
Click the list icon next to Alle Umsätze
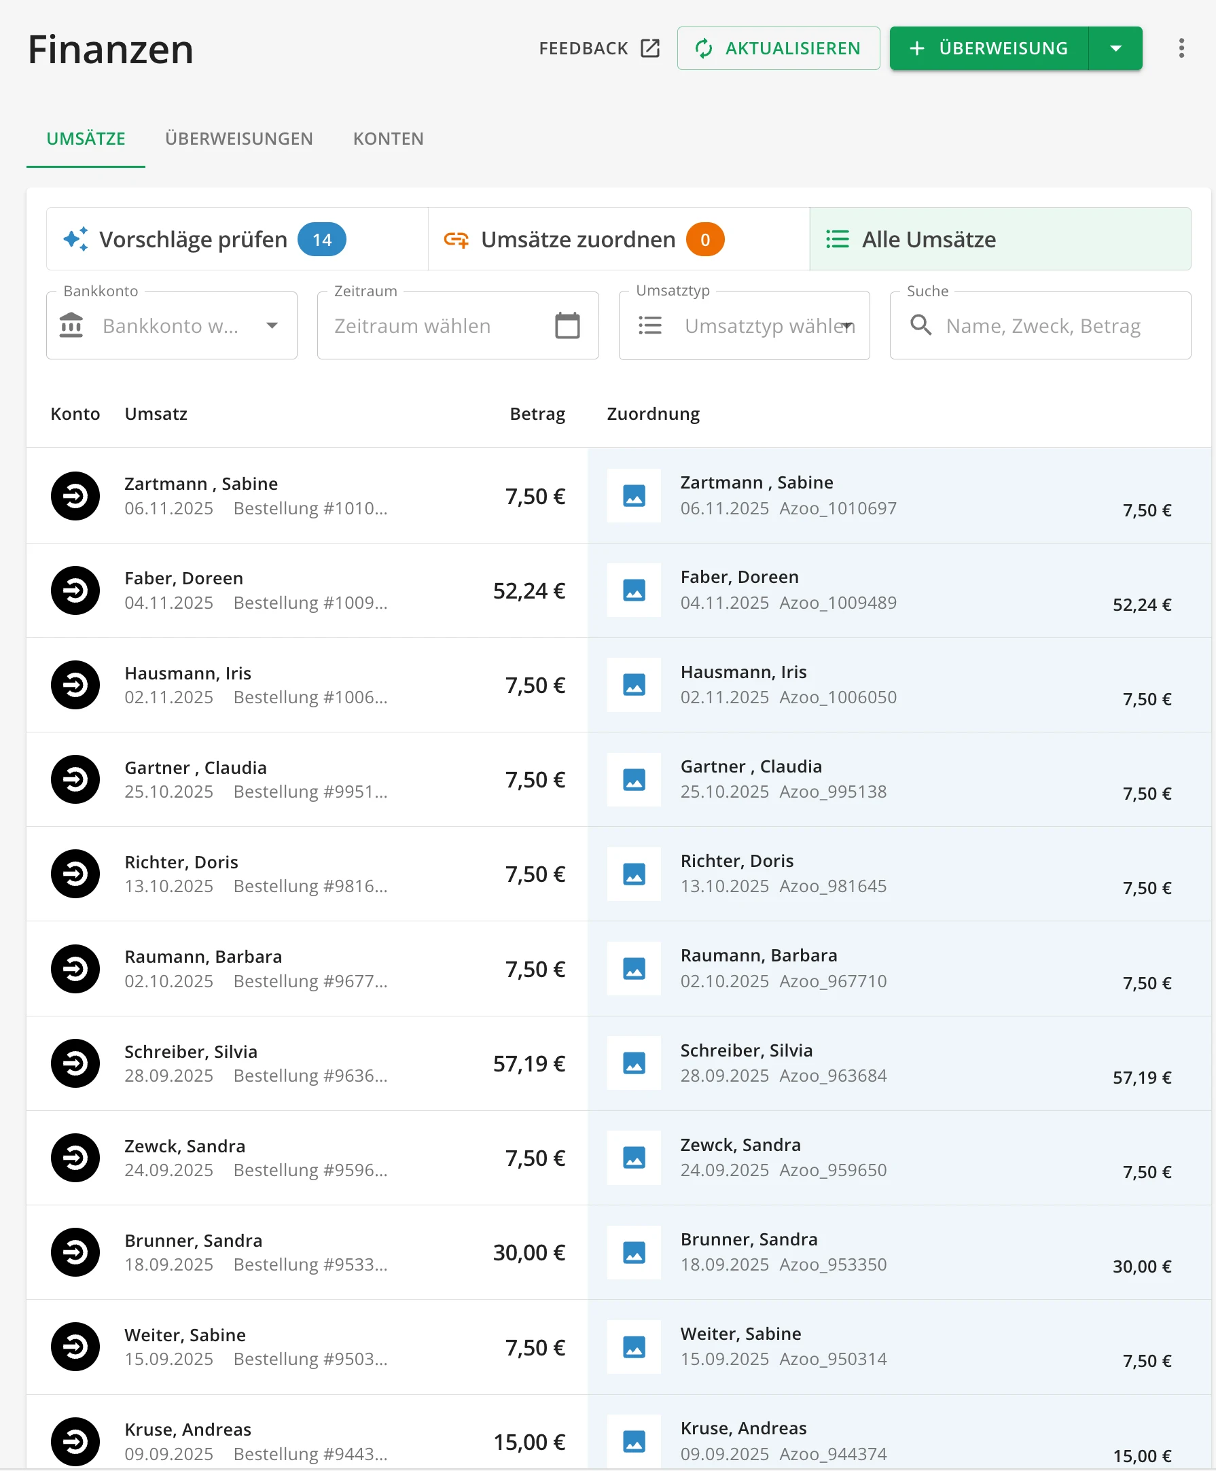click(838, 239)
